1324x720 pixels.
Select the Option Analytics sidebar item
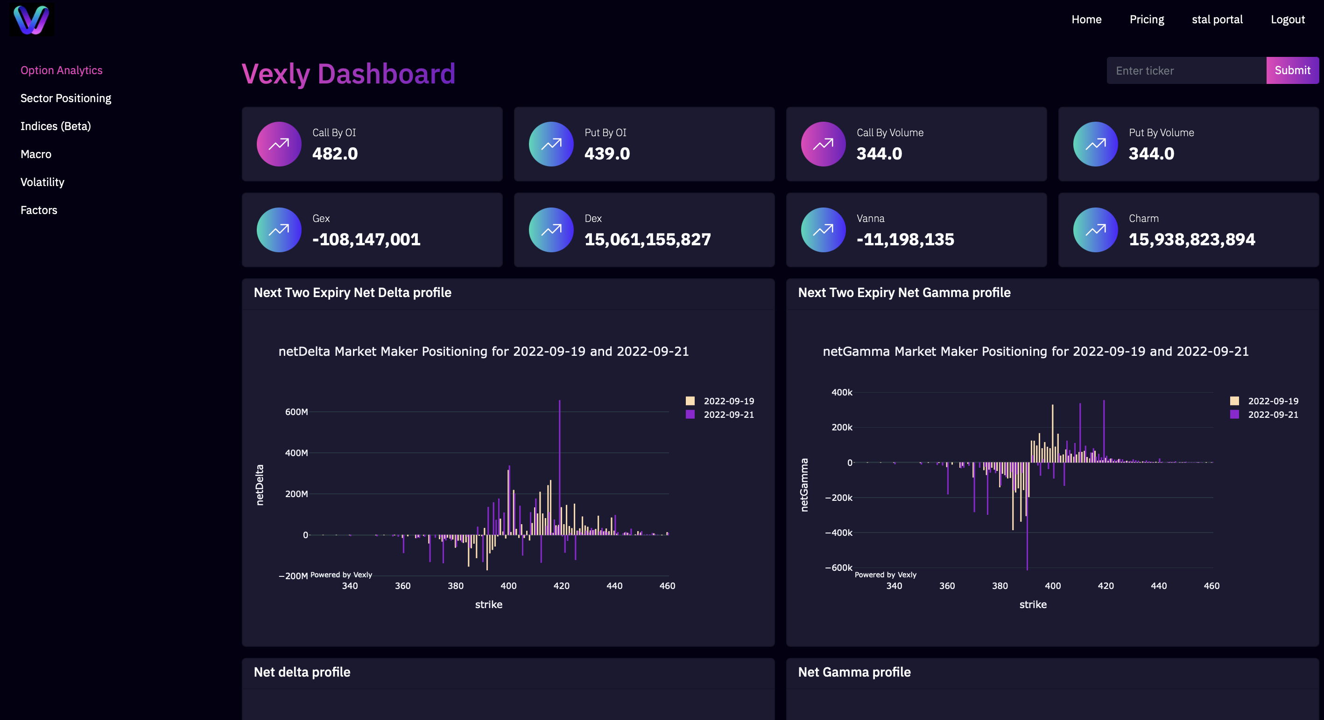tap(61, 69)
